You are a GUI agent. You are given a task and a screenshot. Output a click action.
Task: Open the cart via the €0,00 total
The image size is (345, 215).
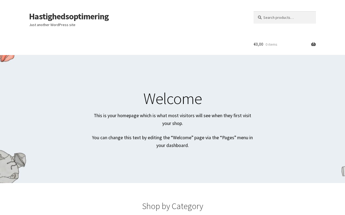[x=258, y=44]
